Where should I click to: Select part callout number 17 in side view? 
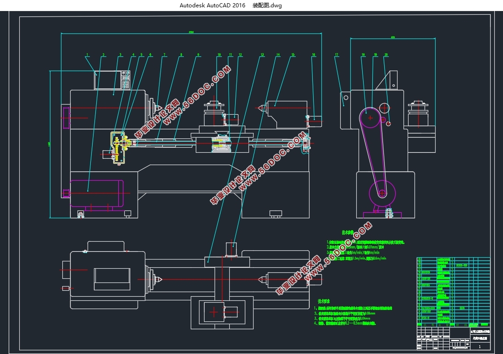click(x=336, y=55)
